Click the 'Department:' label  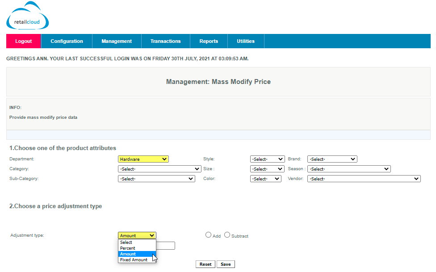(22, 159)
